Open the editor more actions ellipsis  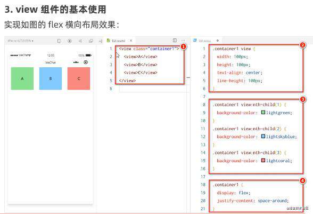click(183, 41)
